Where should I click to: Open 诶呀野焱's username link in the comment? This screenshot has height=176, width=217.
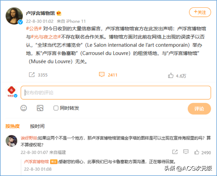click(x=29, y=138)
